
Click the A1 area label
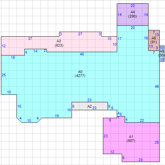(131, 137)
